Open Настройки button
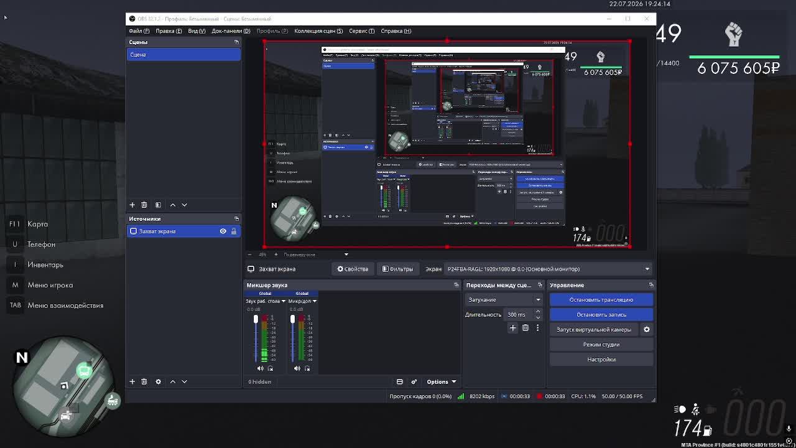The height and width of the screenshot is (448, 796). coord(601,360)
